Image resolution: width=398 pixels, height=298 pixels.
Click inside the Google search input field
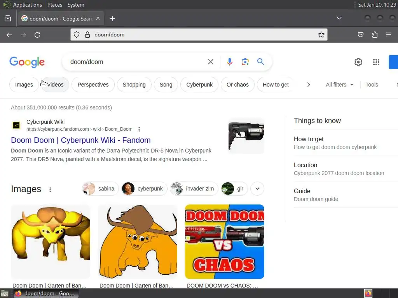(x=137, y=62)
